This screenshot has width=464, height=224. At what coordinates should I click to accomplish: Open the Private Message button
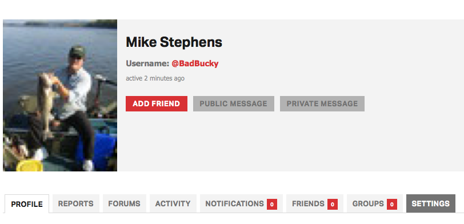322,103
